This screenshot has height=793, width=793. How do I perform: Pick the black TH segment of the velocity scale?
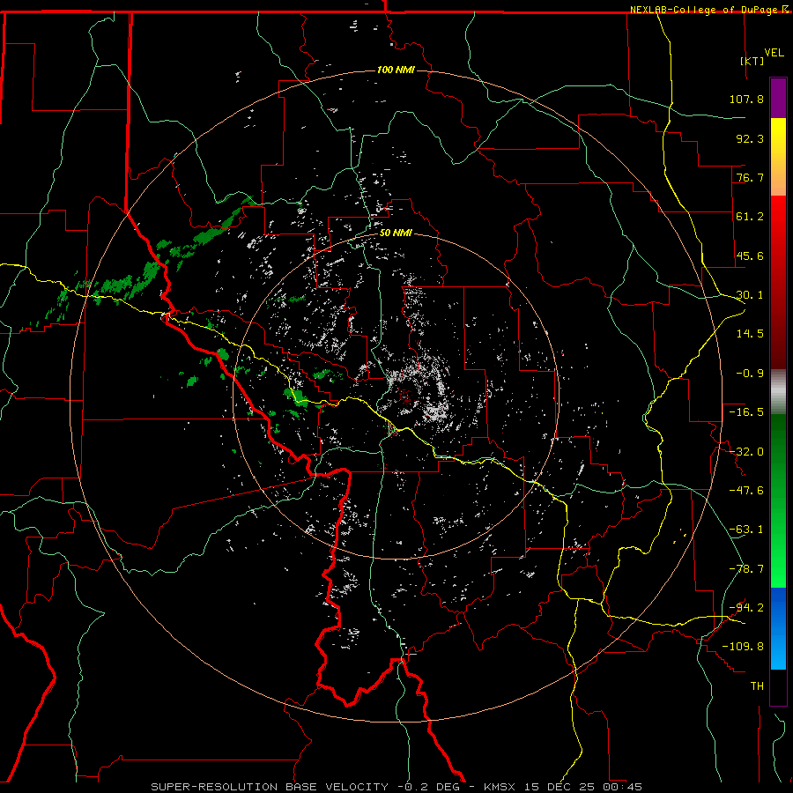778,686
